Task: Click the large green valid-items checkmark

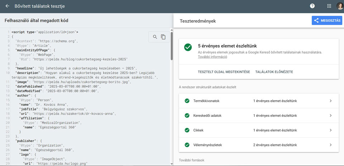Action: pyautogui.click(x=188, y=47)
